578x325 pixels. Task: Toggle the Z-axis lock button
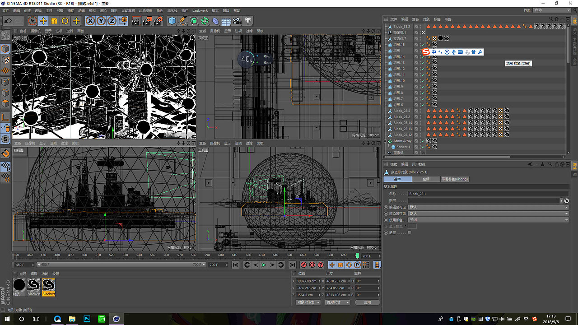112,21
